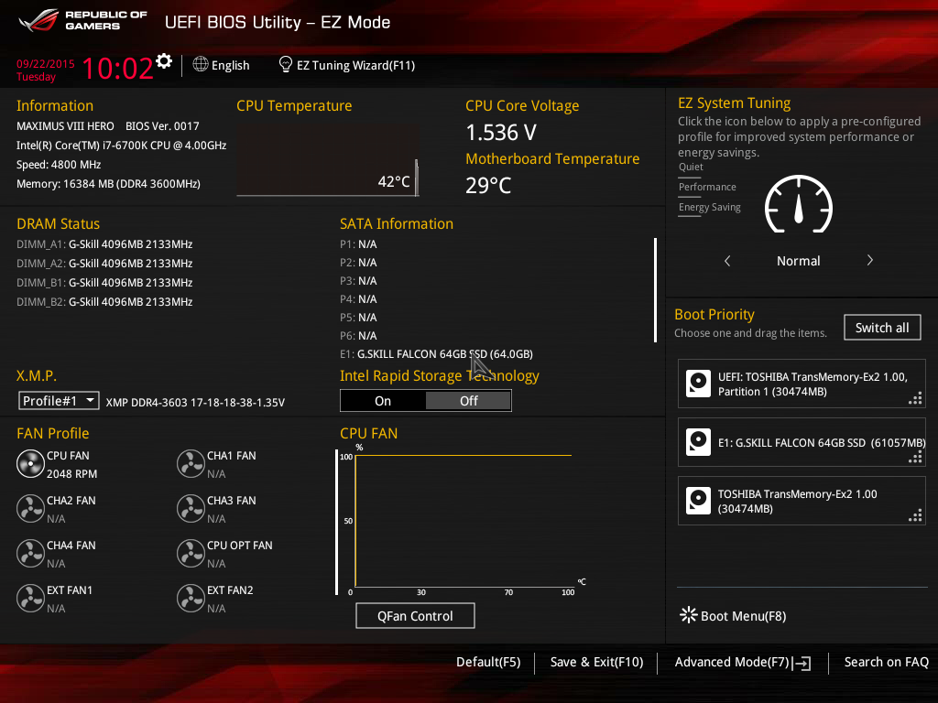Click the Boot Menu star icon
This screenshot has width=938, height=703.
689,615
